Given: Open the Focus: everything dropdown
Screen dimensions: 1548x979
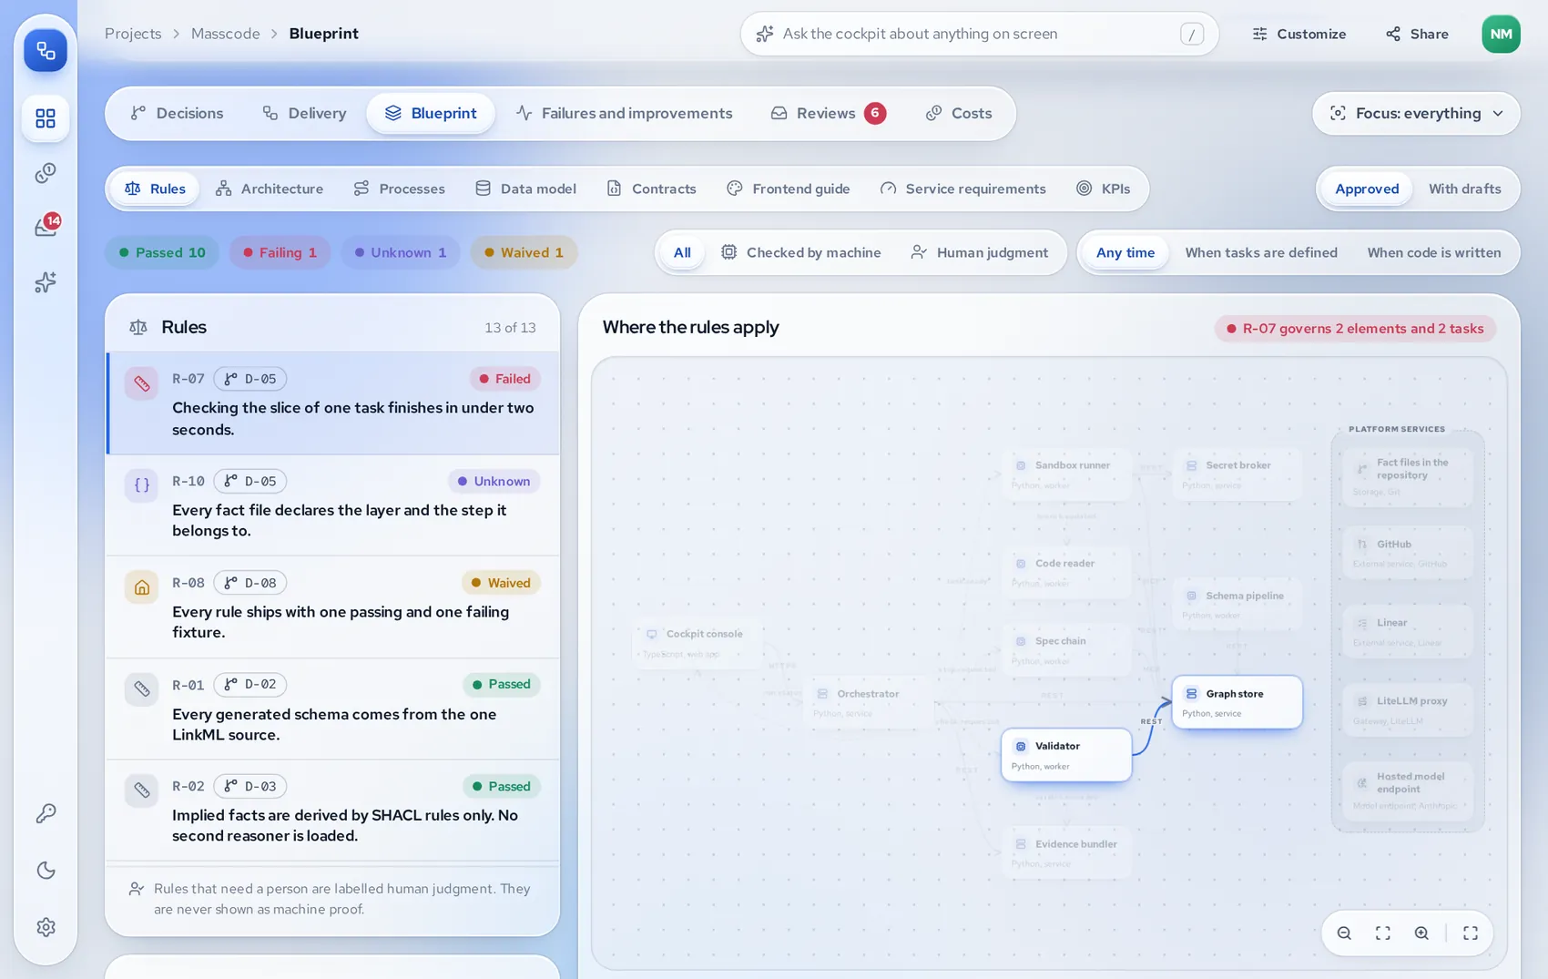Looking at the screenshot, I should [1416, 113].
